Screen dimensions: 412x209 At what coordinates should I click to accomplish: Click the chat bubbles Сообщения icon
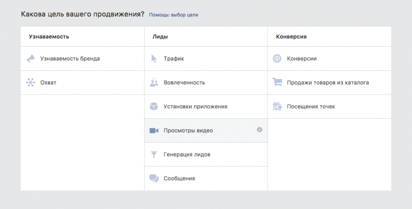click(x=154, y=178)
